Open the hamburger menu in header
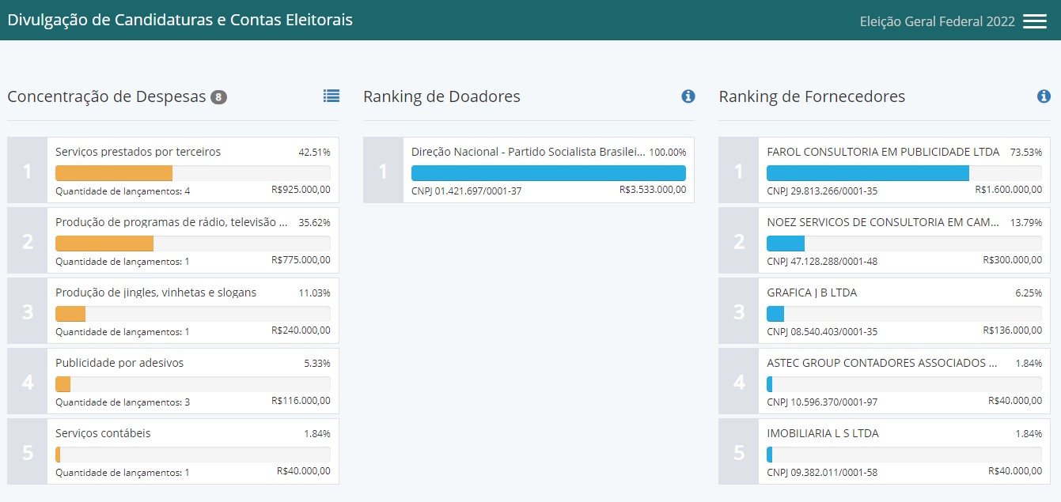The image size is (1061, 502). [x=1034, y=21]
